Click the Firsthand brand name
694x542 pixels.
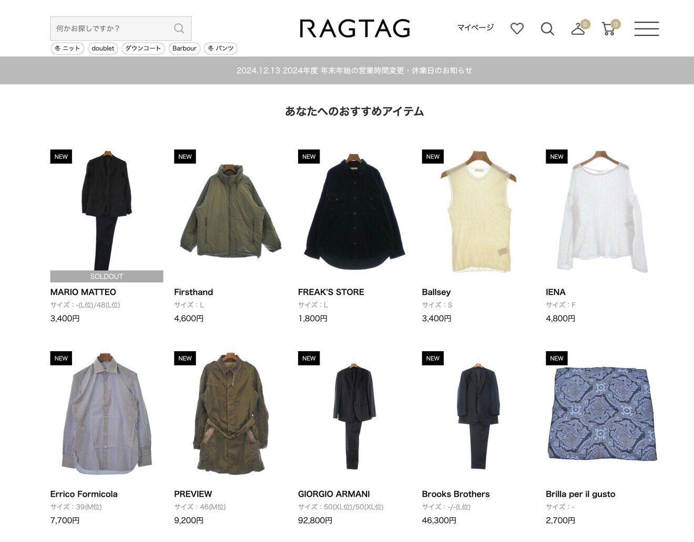[193, 292]
